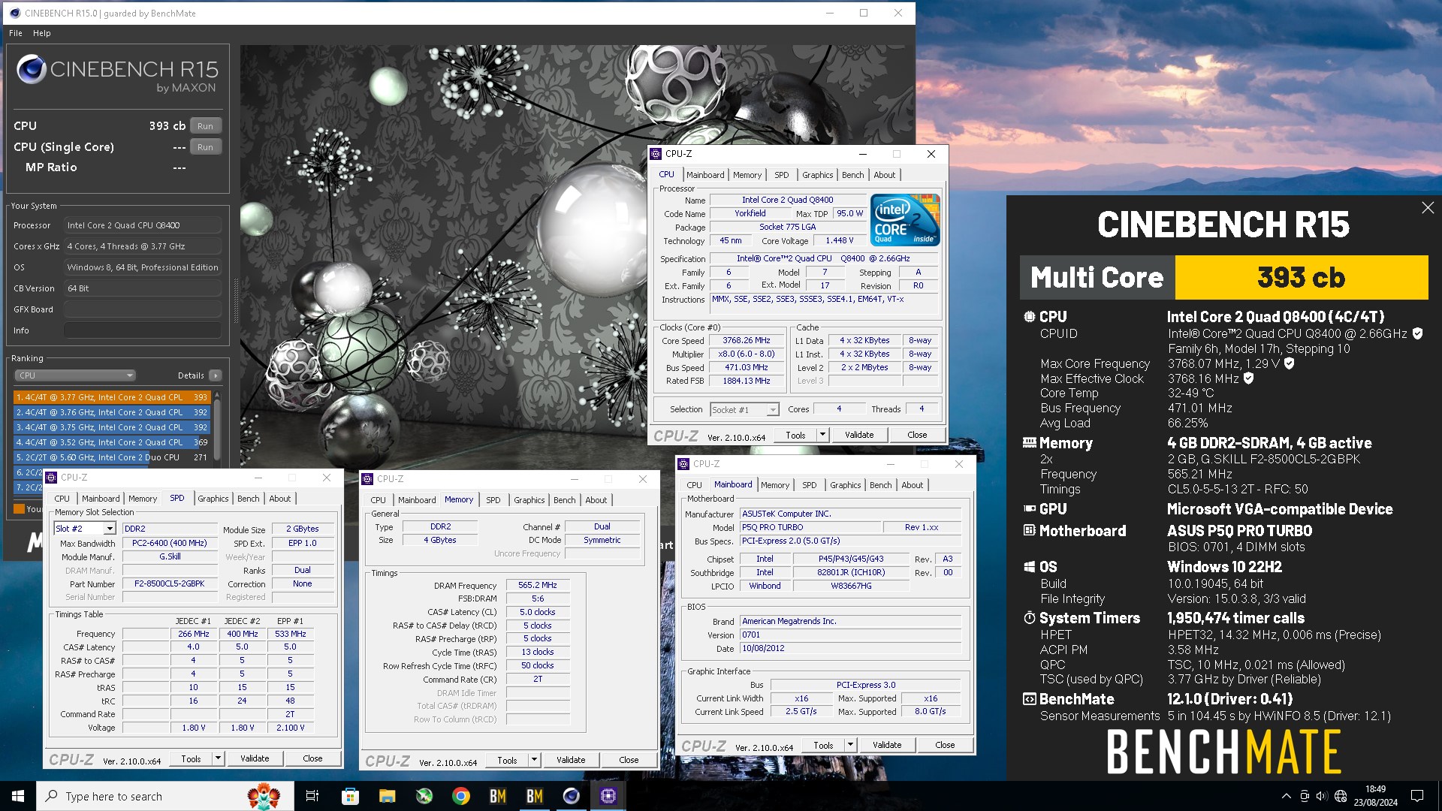This screenshot has width=1442, height=811.
Task: Click the ranking list scroll-up arrow
Action: coord(217,394)
